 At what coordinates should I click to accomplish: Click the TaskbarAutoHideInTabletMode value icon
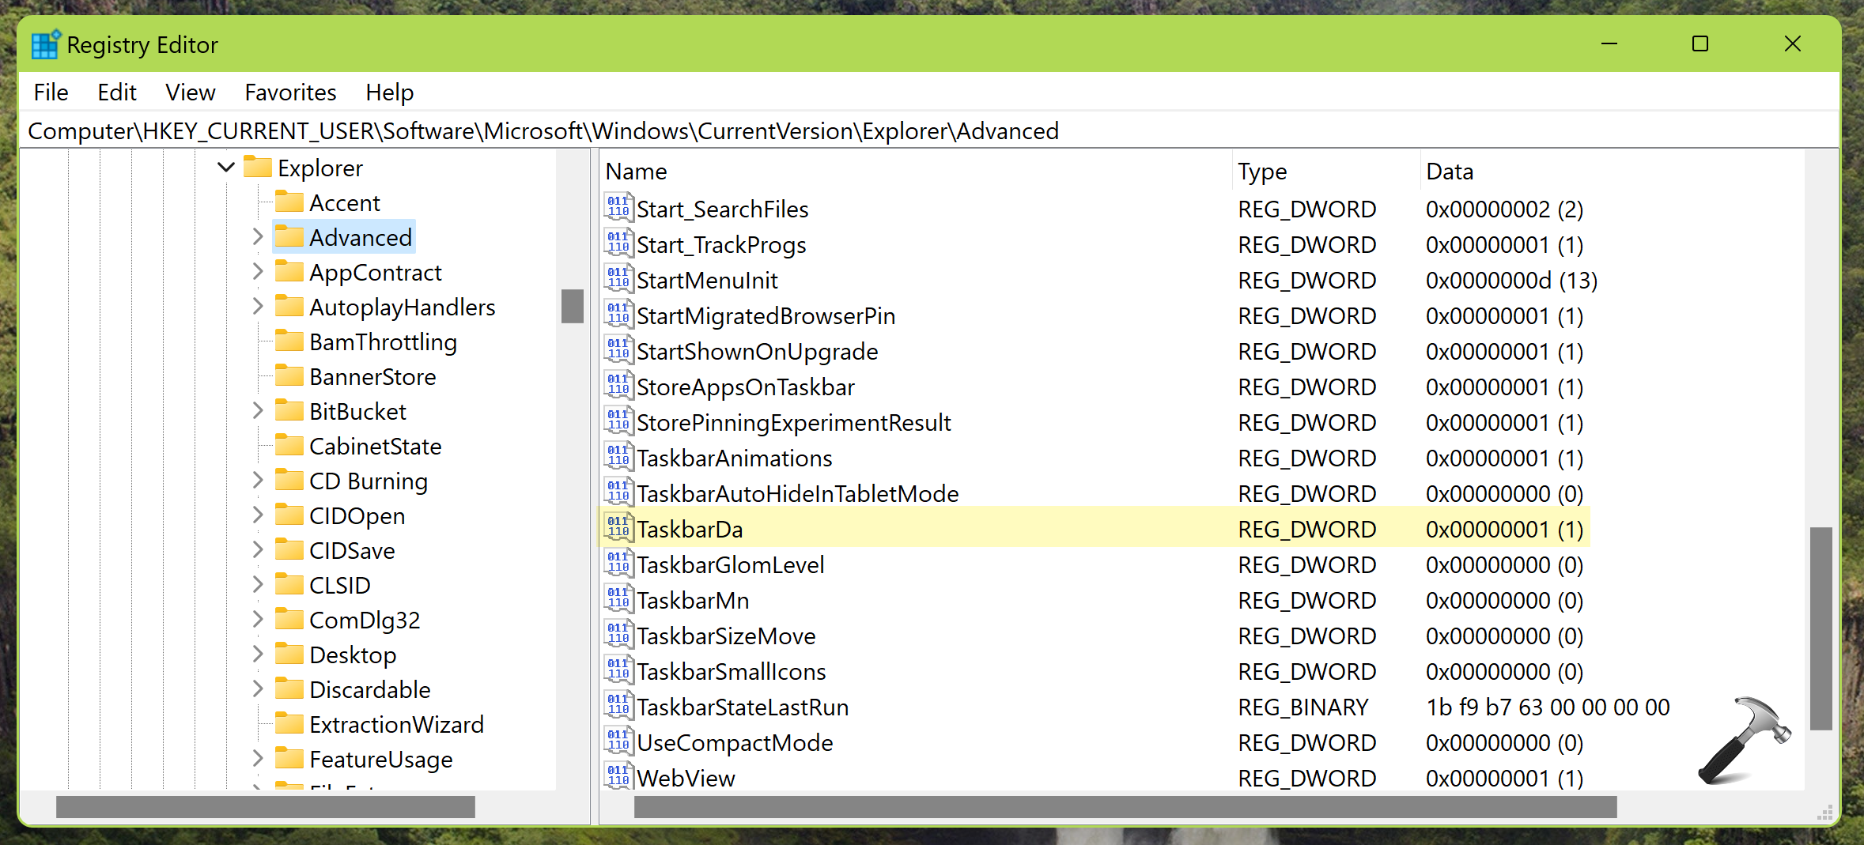point(619,492)
